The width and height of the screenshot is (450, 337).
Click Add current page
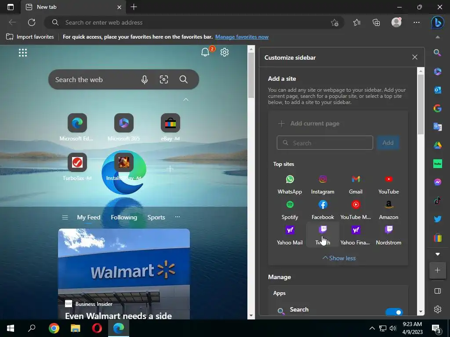[x=309, y=123]
